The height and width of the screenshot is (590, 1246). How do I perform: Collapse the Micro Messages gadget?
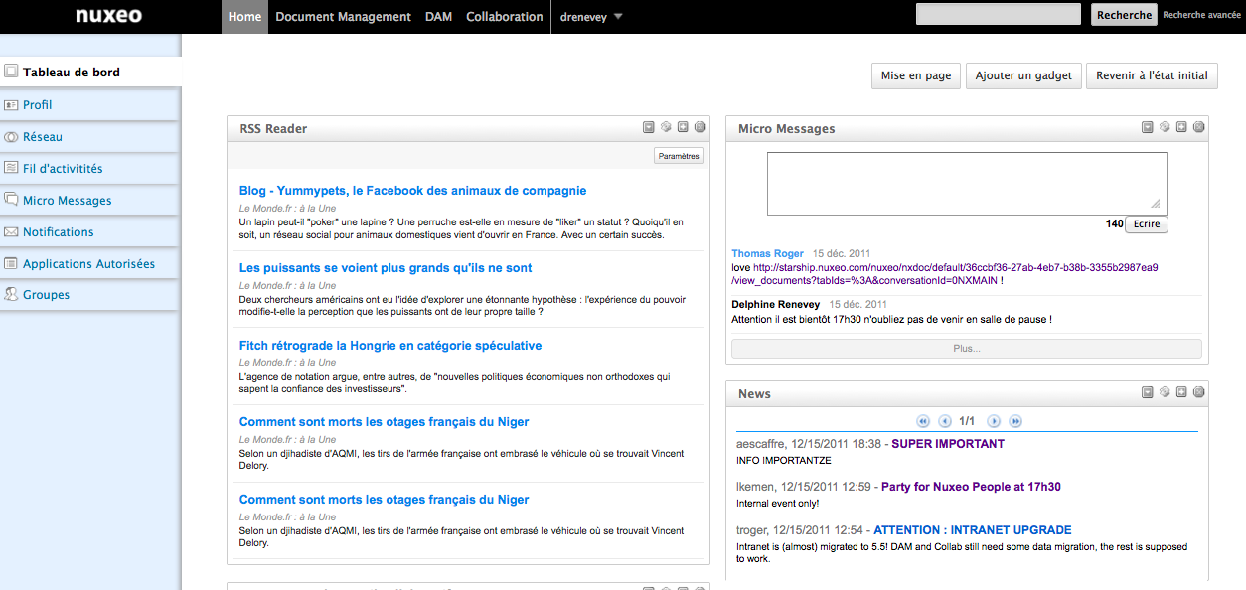click(1148, 127)
